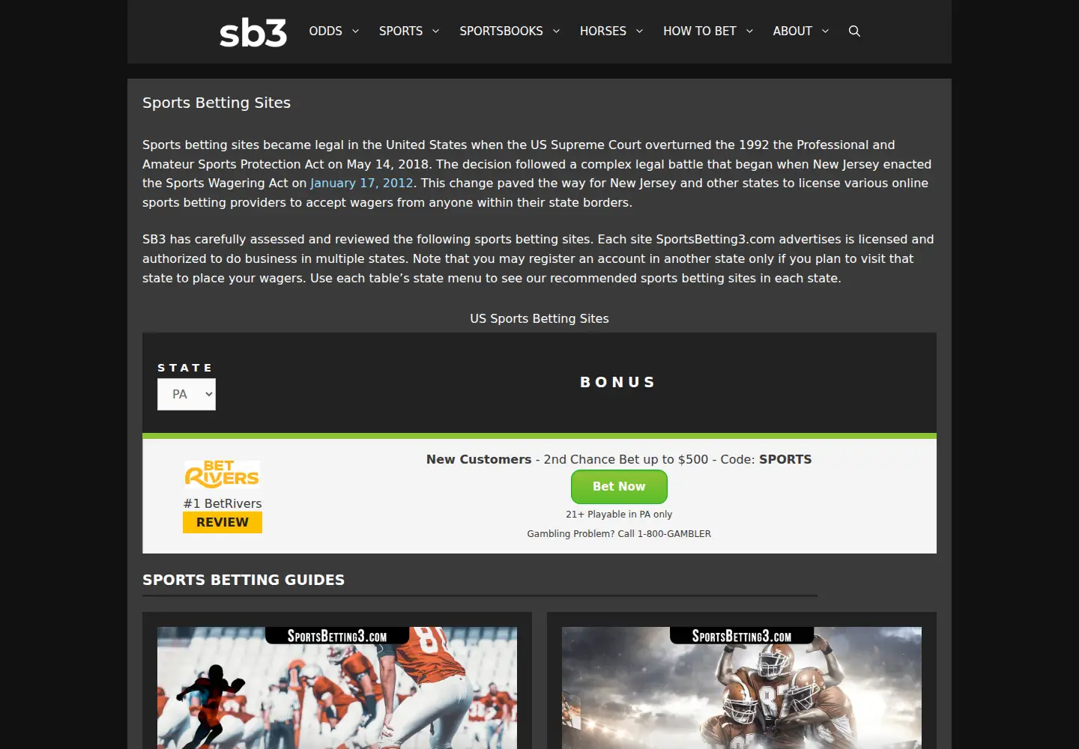This screenshot has width=1079, height=749.
Task: Expand the ODDS menu chevron
Action: click(x=355, y=31)
